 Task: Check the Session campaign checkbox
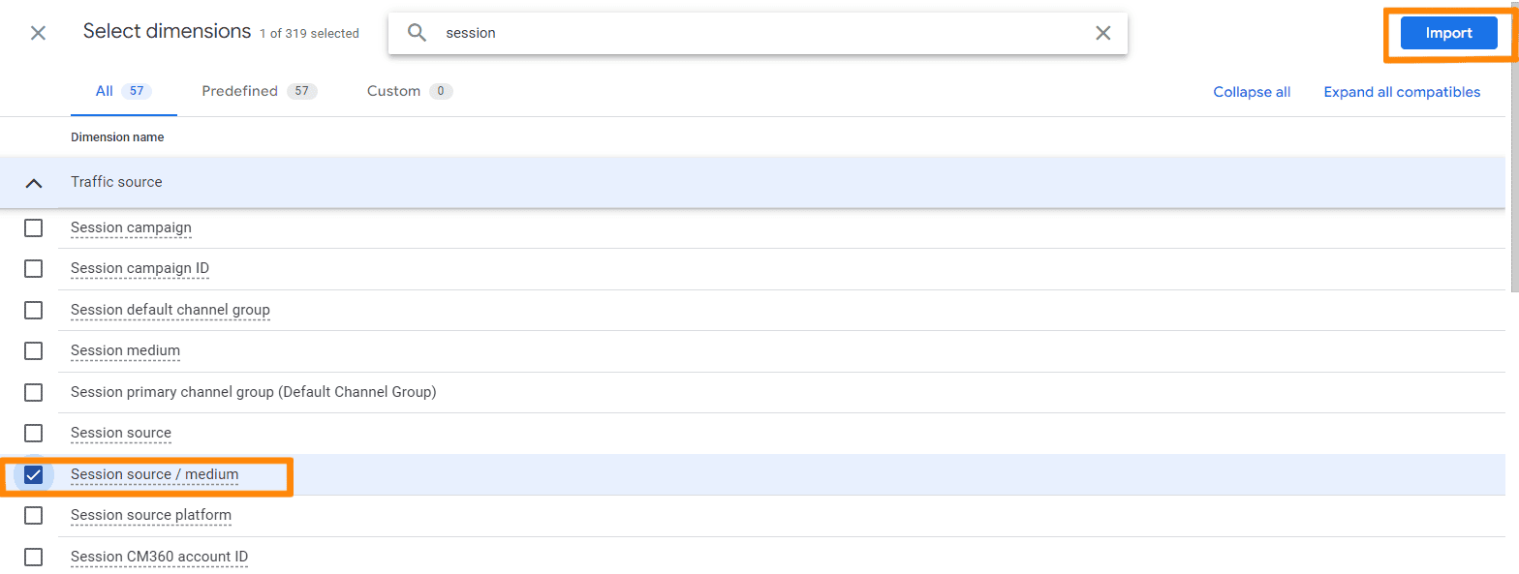pyautogui.click(x=33, y=227)
